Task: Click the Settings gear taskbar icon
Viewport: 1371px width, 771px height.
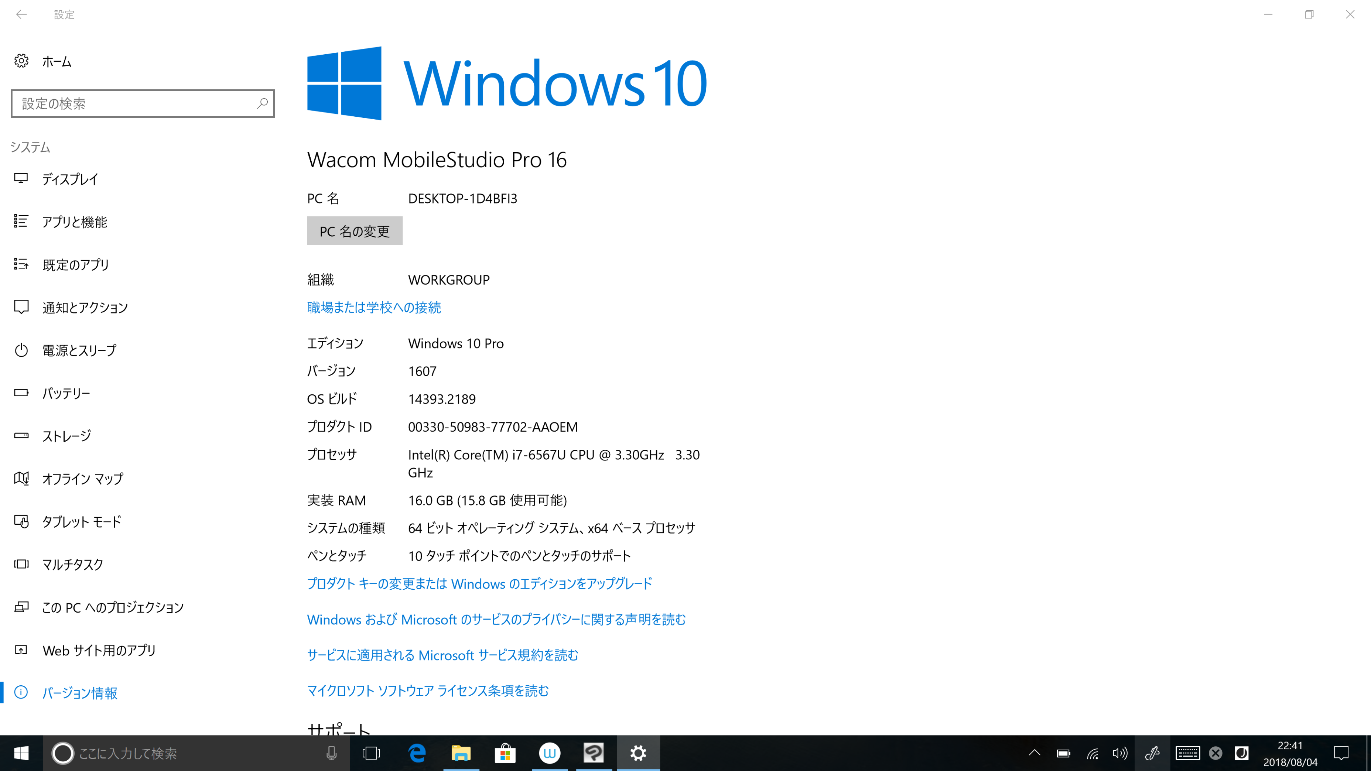Action: point(638,753)
